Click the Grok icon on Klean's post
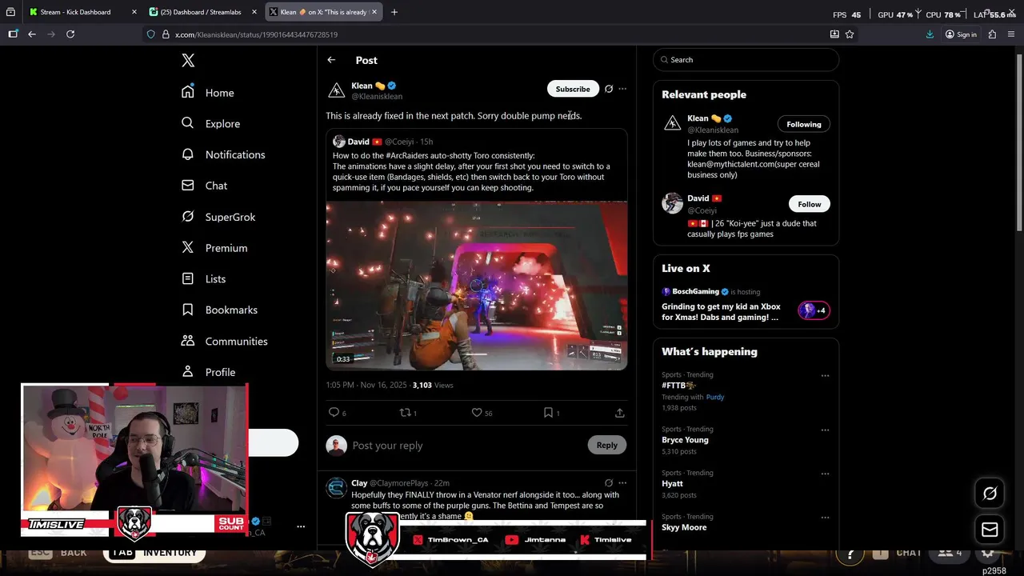Viewport: 1024px width, 576px height. 609,89
